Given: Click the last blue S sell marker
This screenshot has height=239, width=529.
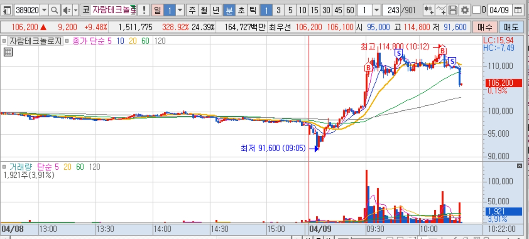Looking at the screenshot, I should pyautogui.click(x=452, y=61).
